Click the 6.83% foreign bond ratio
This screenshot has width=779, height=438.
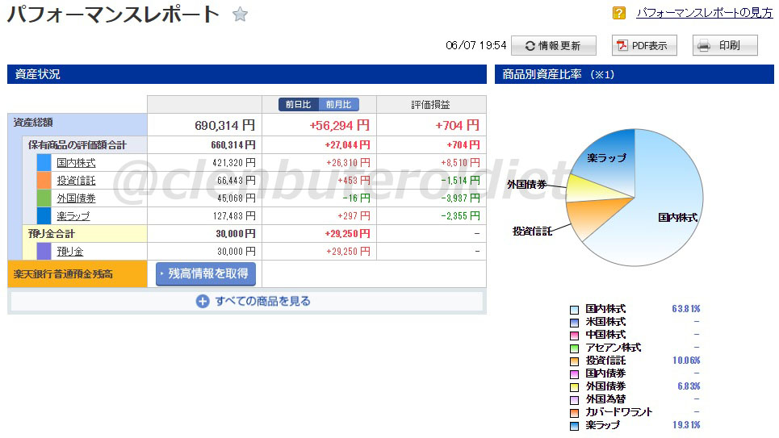pos(689,386)
